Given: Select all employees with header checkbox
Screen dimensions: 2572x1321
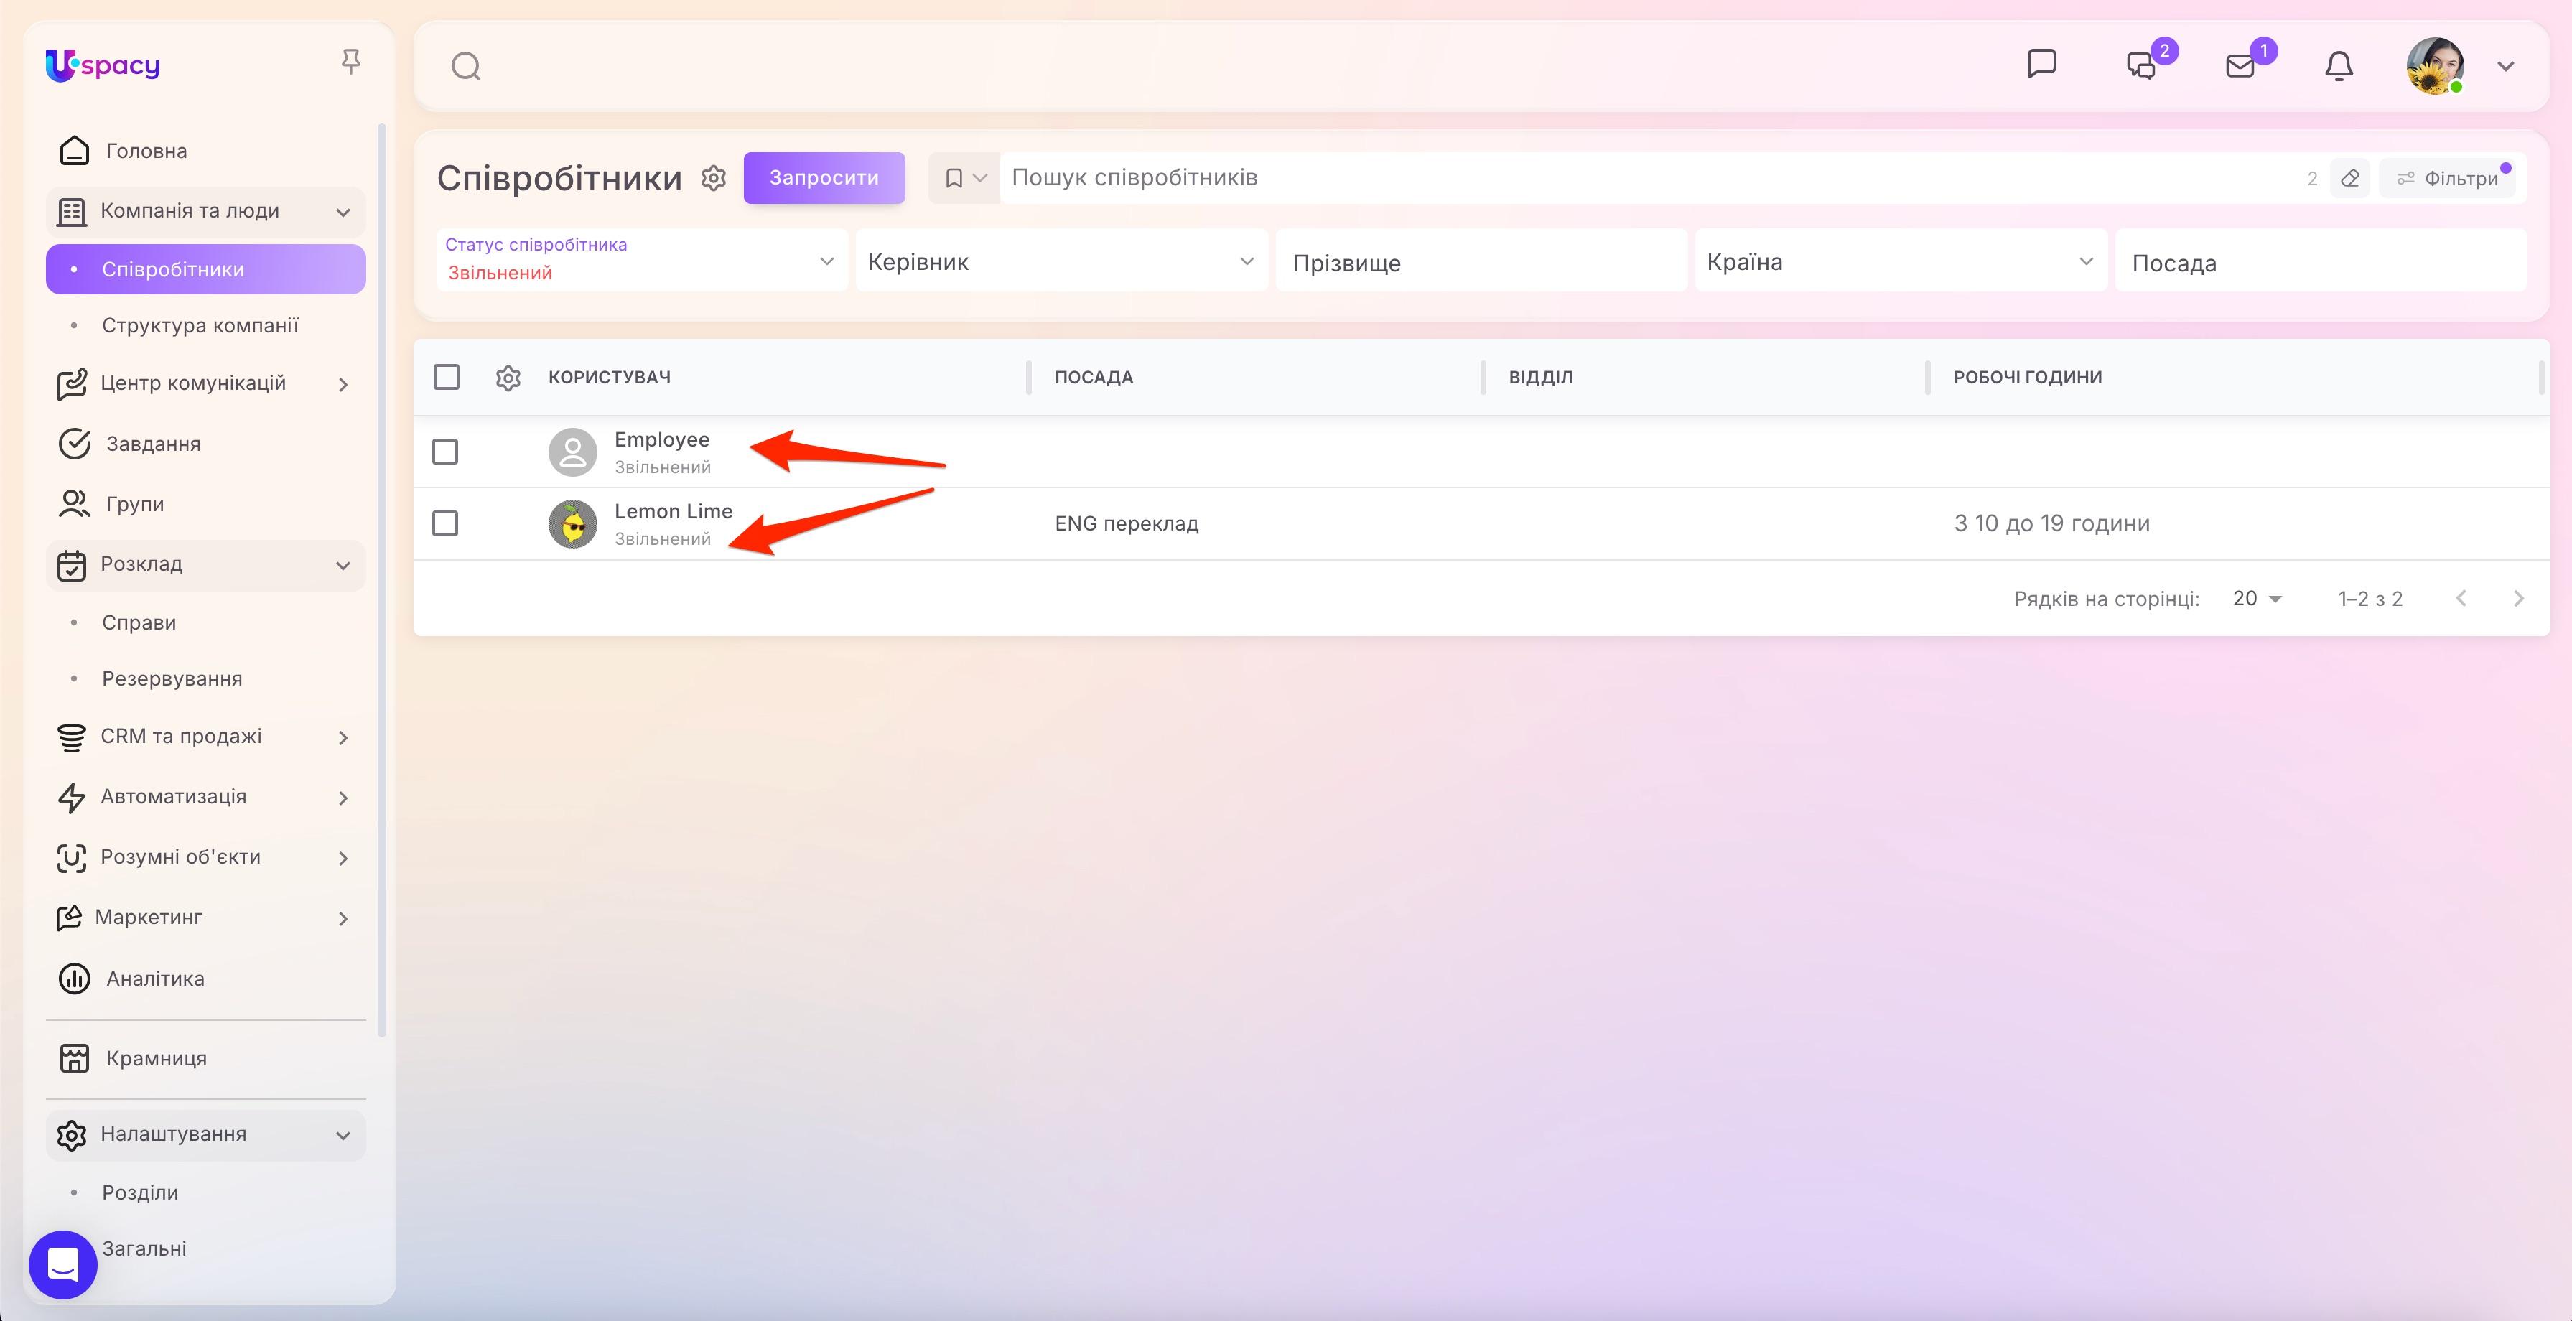Looking at the screenshot, I should pos(447,378).
